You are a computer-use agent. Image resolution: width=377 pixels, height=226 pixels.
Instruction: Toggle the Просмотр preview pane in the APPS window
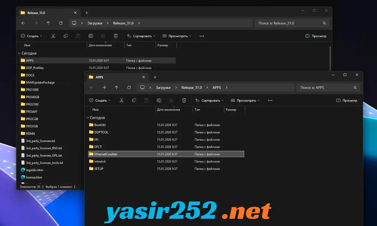click(347, 100)
